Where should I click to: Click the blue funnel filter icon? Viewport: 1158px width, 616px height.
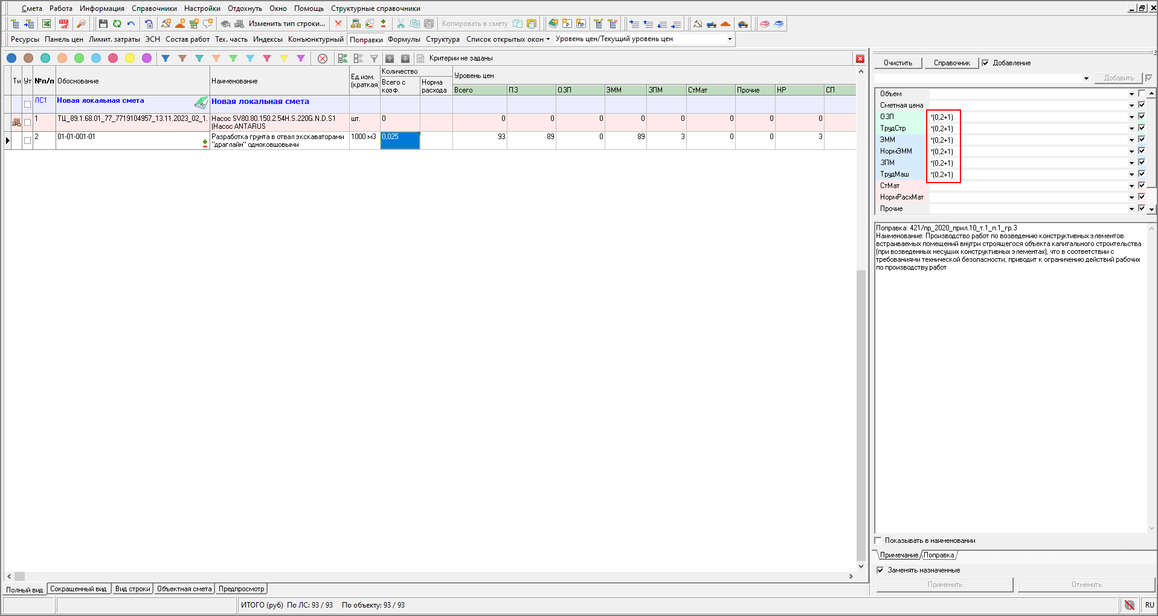pos(166,59)
